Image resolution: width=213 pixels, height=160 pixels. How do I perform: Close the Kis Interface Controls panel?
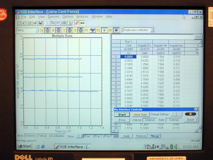[x=196, y=109]
